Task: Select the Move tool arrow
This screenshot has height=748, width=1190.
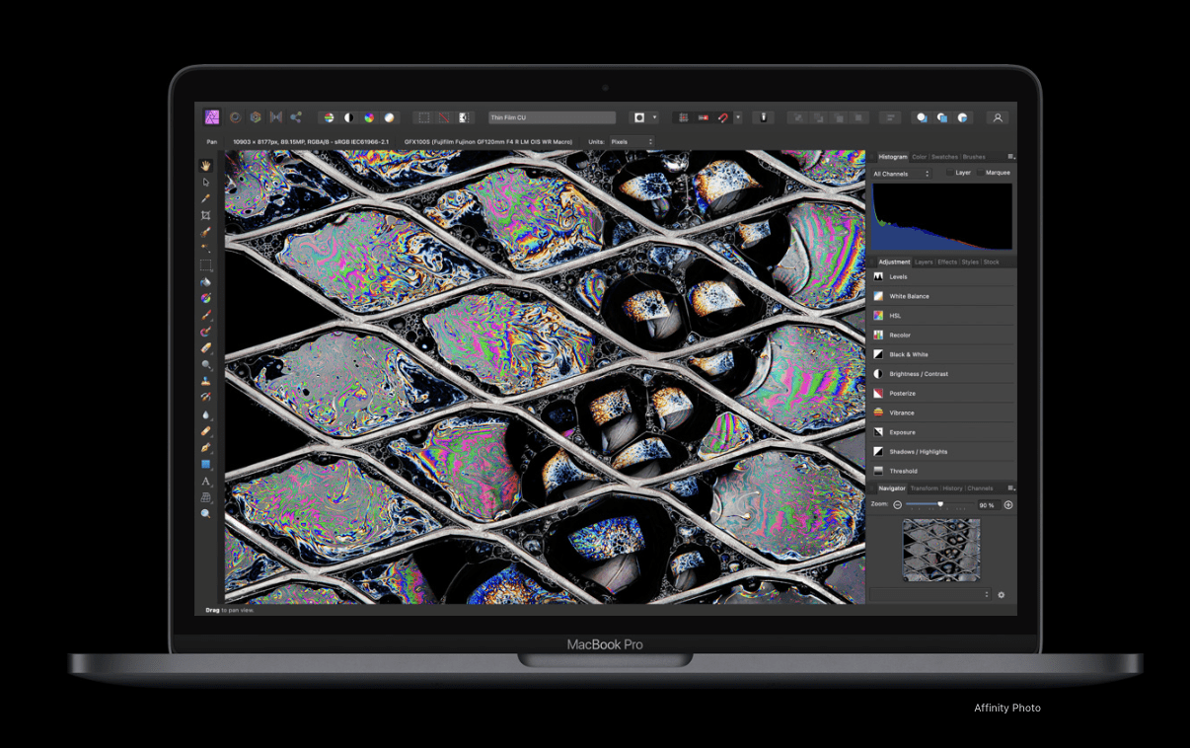Action: point(205,183)
